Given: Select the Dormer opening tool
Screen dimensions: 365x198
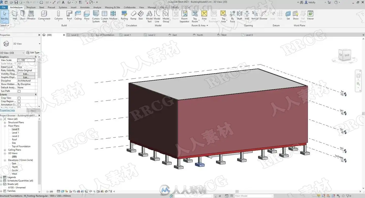Looking at the screenshot, I should (x=263, y=15).
